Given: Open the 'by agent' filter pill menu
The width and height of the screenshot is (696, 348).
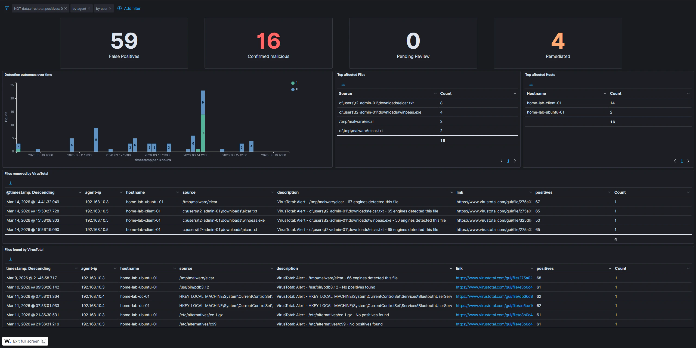Looking at the screenshot, I should pyautogui.click(x=79, y=8).
